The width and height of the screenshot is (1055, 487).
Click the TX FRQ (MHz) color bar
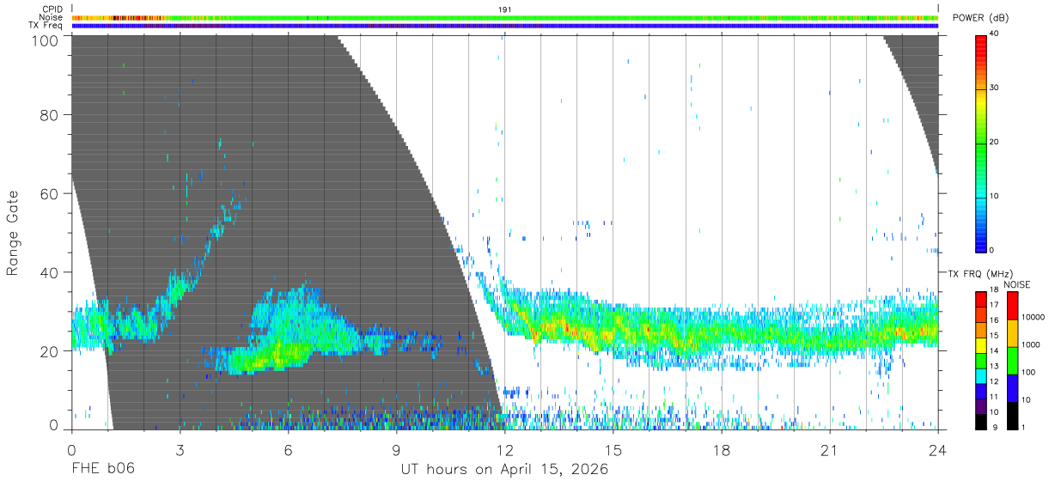point(981,360)
